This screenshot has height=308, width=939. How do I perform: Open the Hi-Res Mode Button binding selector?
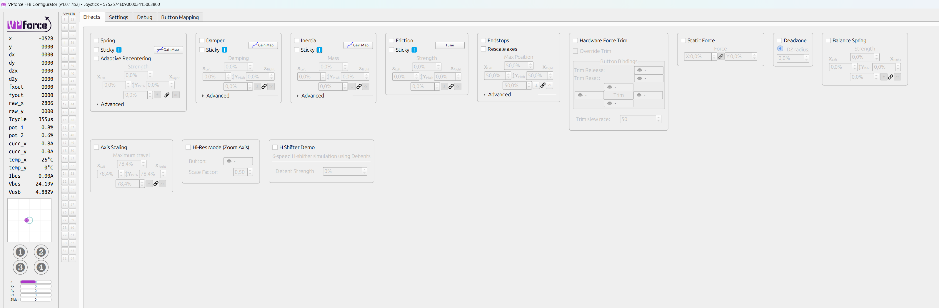pos(238,161)
